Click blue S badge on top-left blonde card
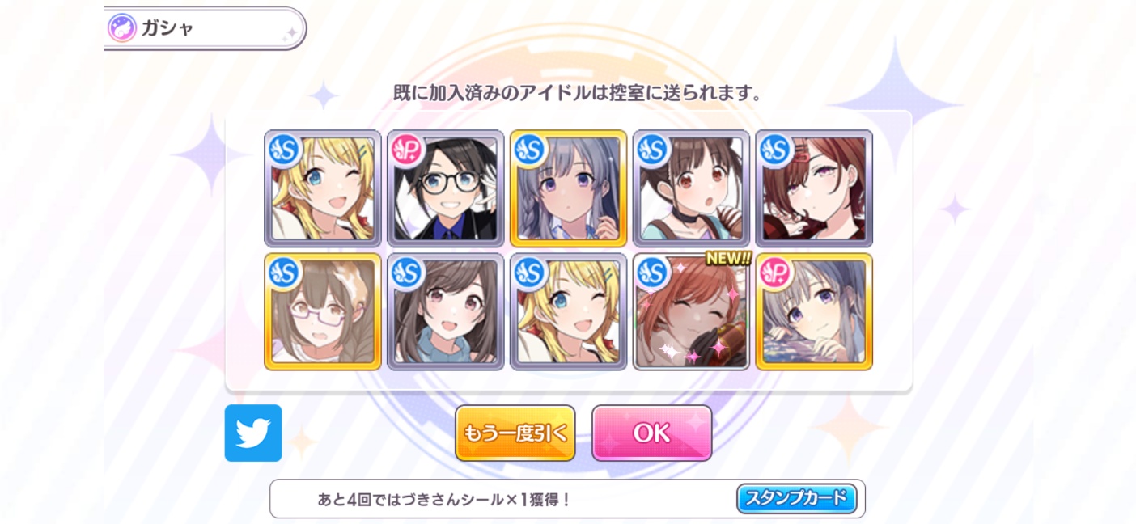This screenshot has height=524, width=1136. click(284, 150)
